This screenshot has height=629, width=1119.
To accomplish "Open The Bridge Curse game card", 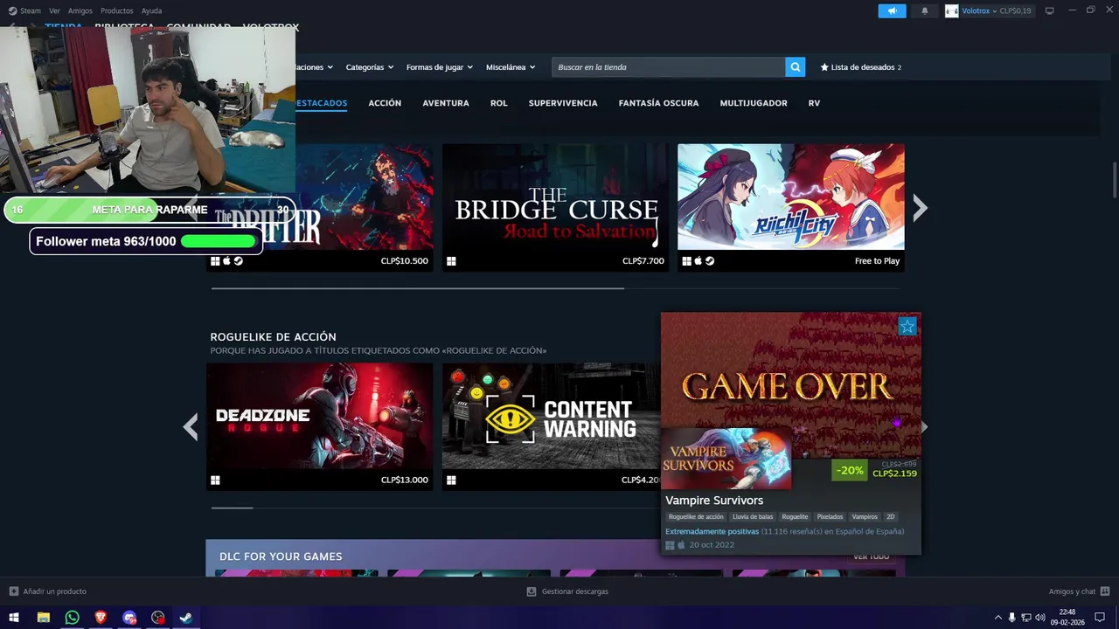I will pos(555,208).
